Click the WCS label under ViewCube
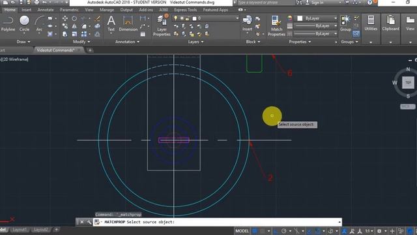Screen dimensions: 417x235 point(407,106)
